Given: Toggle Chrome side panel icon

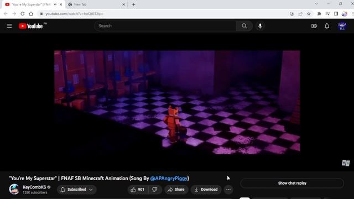Looking at the screenshot, I should point(336,14).
